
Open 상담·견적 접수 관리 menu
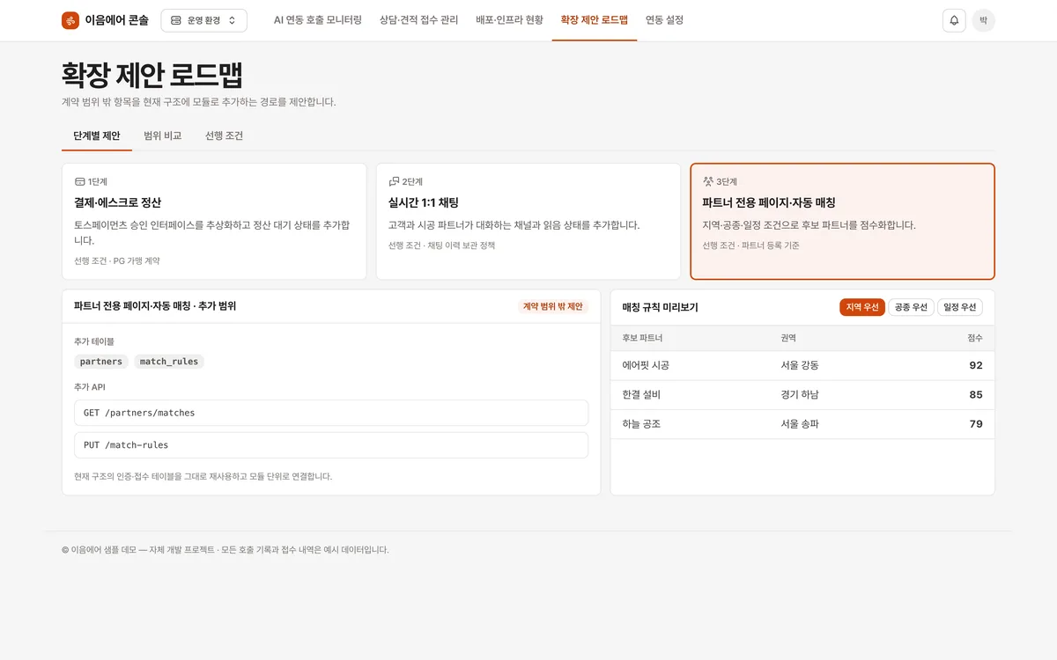[418, 20]
